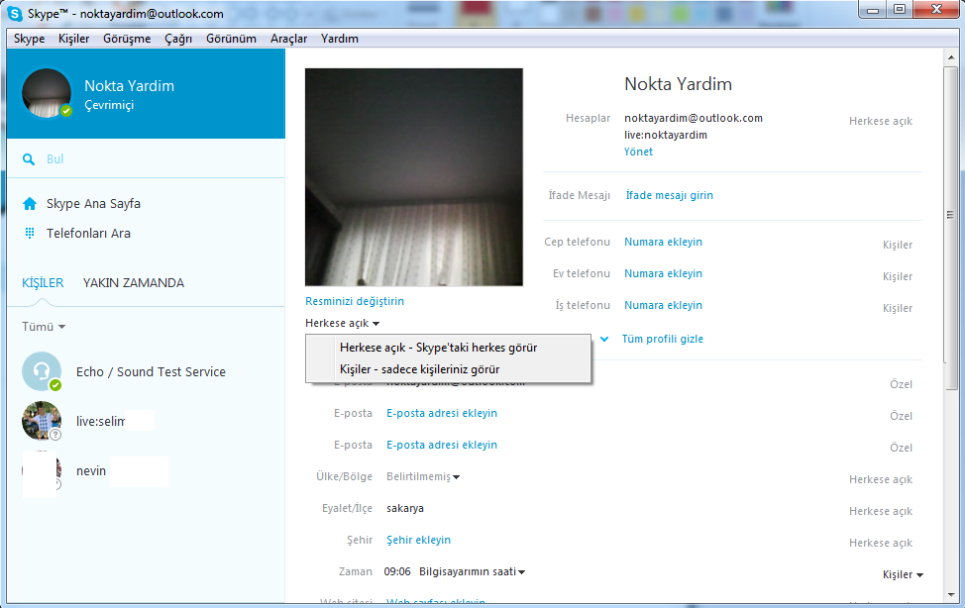Open the Bilgisayarımın saati time dropdown

point(472,571)
